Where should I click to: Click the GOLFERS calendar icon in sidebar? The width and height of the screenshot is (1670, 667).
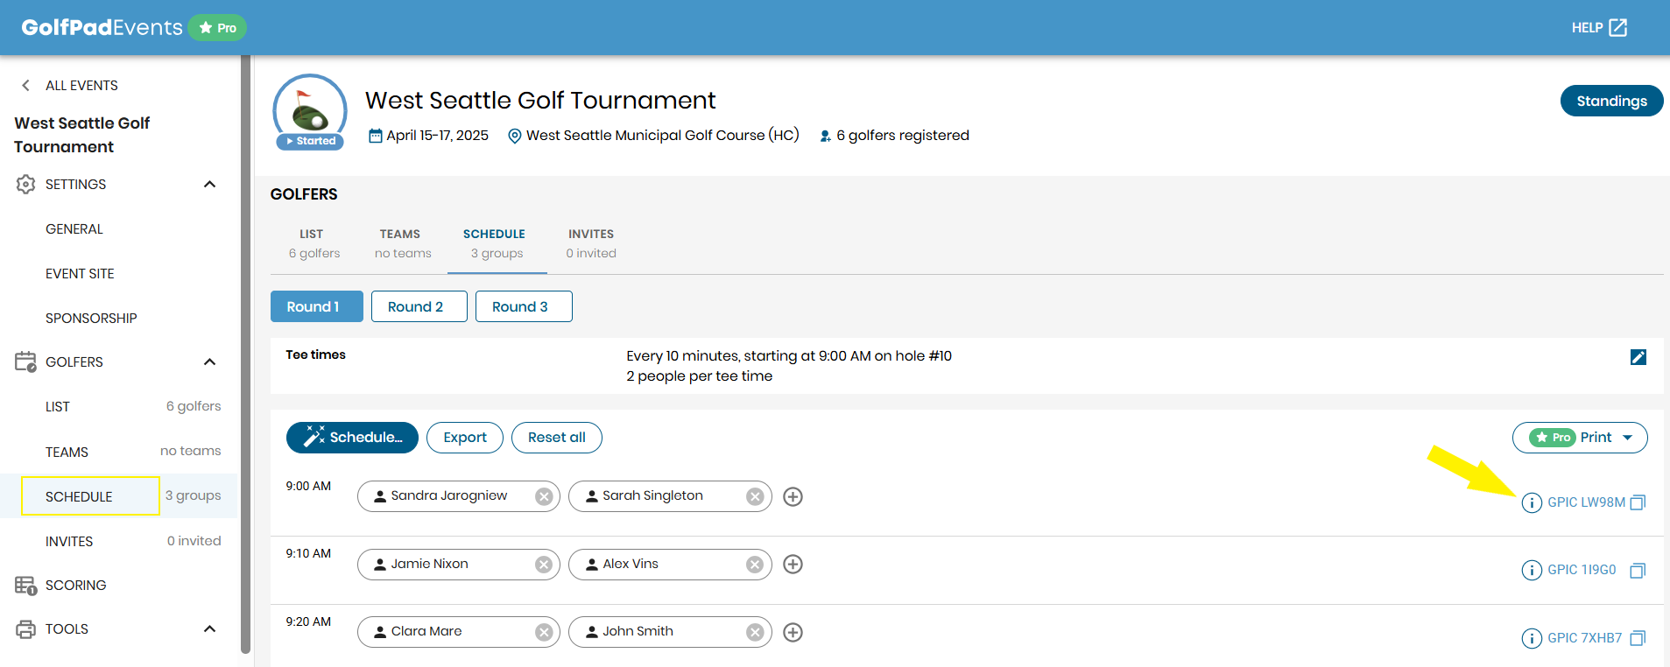click(25, 362)
